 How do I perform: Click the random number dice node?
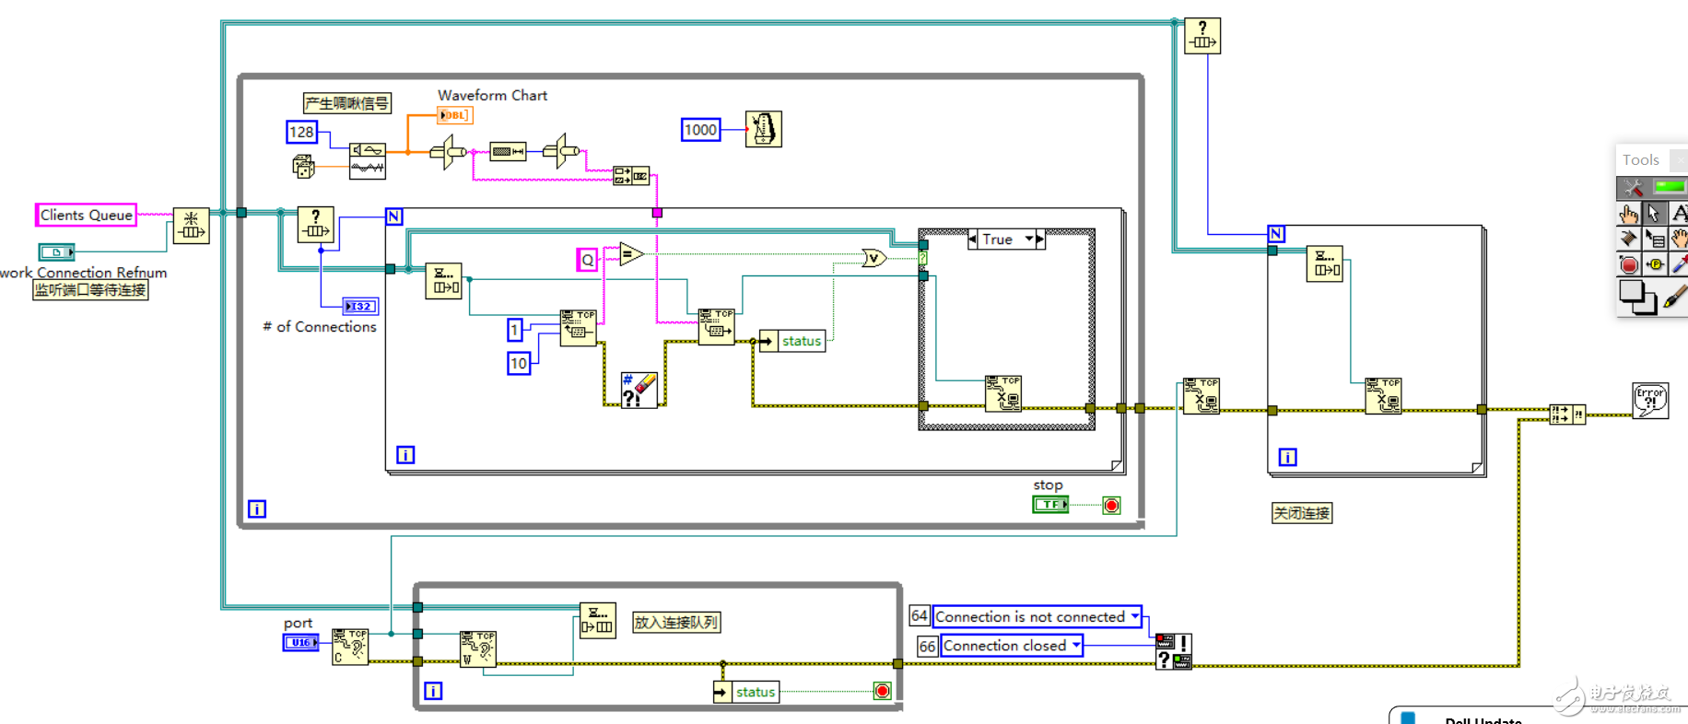[303, 167]
